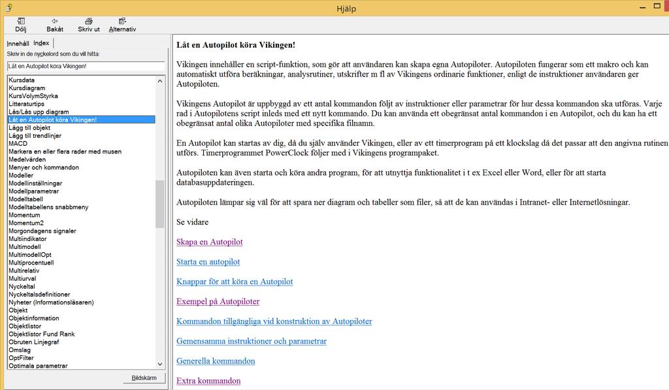The width and height of the screenshot is (669, 390).
Task: Select Litteraturtips index entry
Action: 26,104
